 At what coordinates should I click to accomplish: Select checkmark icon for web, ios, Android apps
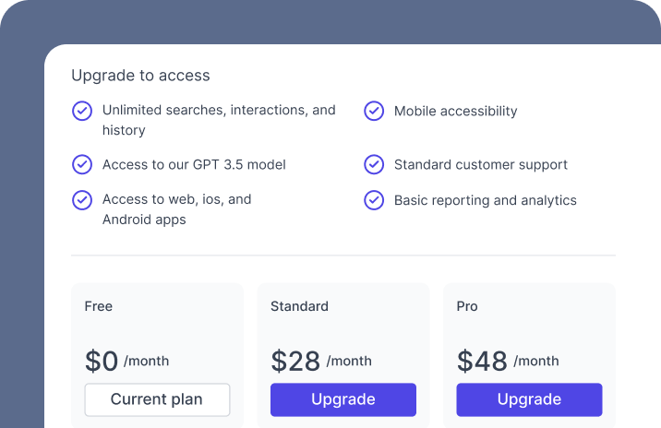(82, 200)
